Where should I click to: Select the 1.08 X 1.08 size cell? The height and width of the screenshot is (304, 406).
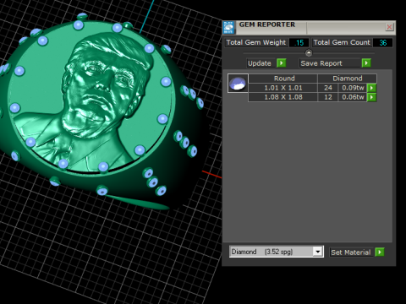point(283,97)
